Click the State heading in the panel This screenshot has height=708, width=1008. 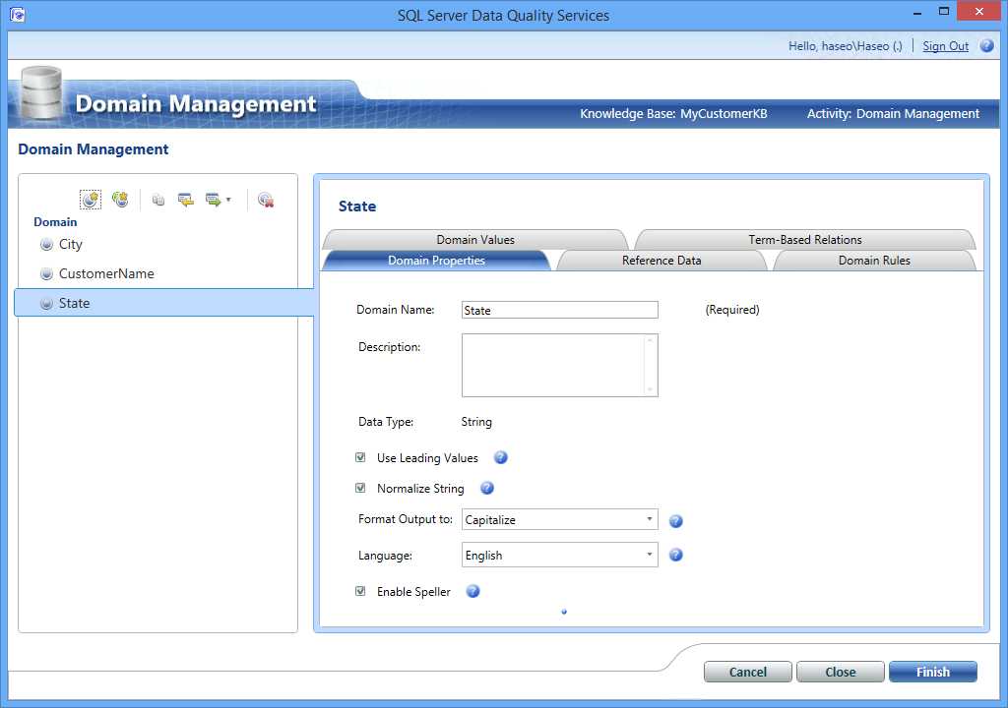tap(357, 206)
